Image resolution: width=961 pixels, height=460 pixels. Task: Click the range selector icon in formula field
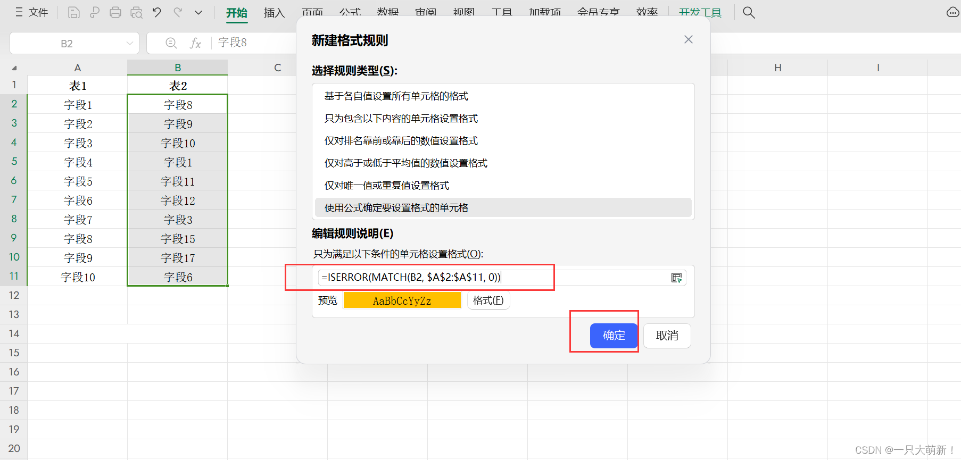(x=676, y=278)
